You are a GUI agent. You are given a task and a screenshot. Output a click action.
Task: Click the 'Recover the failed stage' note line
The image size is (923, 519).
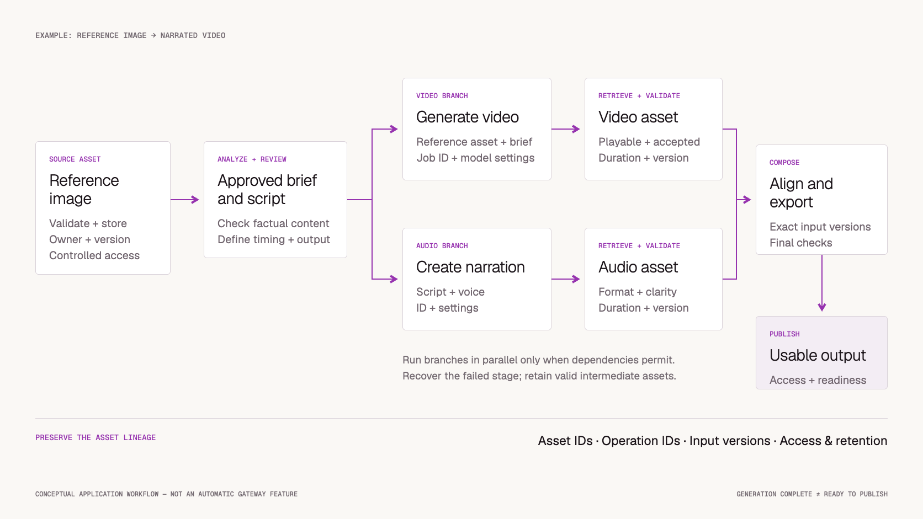539,376
